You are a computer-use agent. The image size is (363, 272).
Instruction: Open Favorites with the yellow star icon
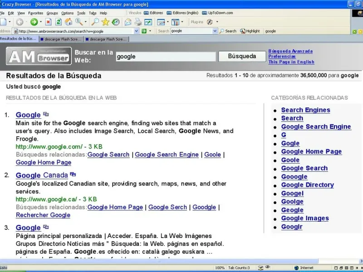(105, 22)
